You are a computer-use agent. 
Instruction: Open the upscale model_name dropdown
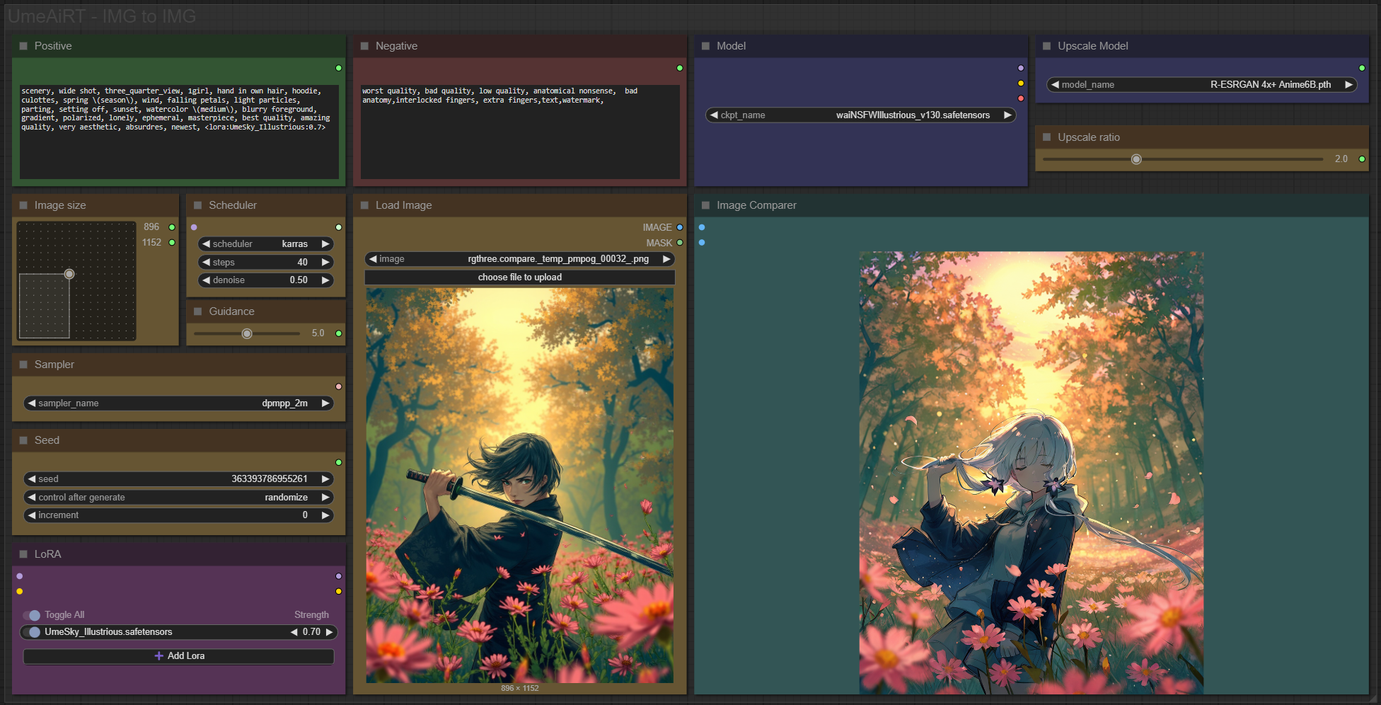(x=1202, y=85)
